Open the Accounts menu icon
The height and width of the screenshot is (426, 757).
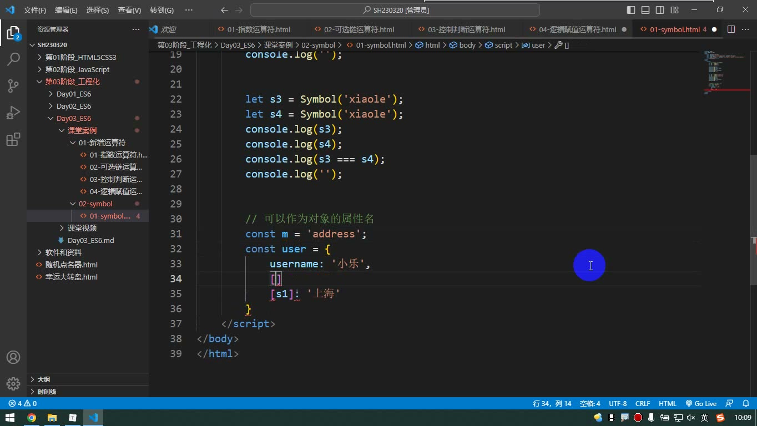pos(13,357)
